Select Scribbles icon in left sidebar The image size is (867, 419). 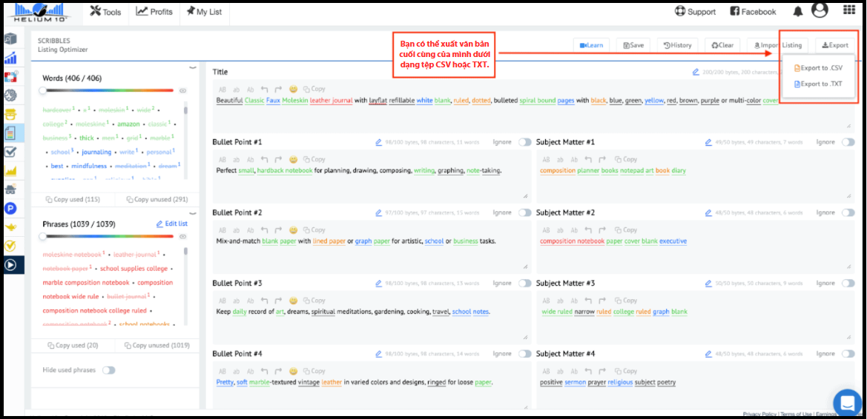click(x=11, y=133)
